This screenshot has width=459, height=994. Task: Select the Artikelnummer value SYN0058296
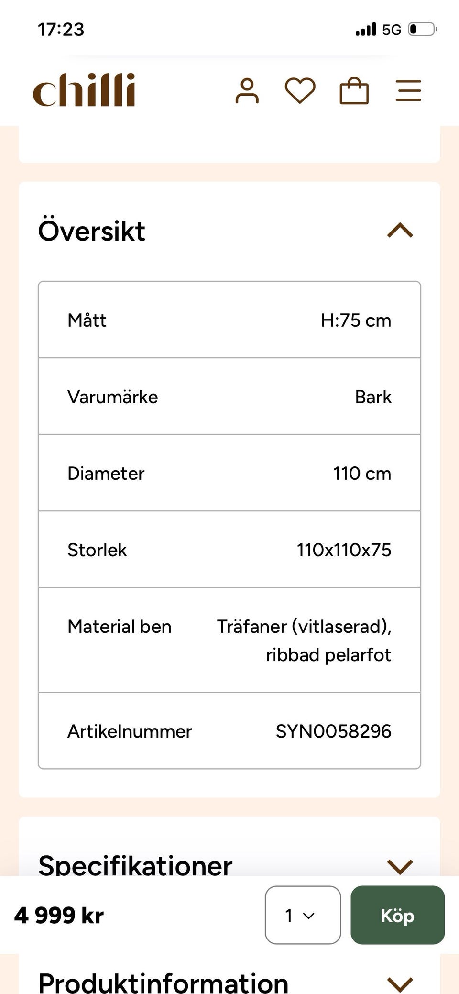click(x=333, y=731)
